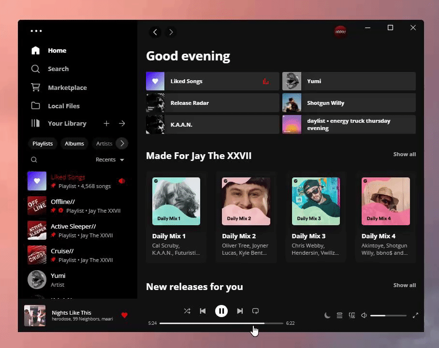Open Liked Songs shortcut tile
439x348 pixels.
coord(213,81)
